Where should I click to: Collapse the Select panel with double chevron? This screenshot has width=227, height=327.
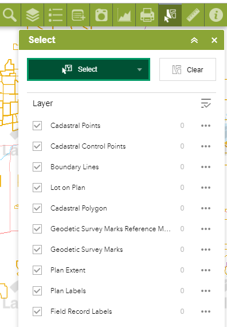point(194,40)
